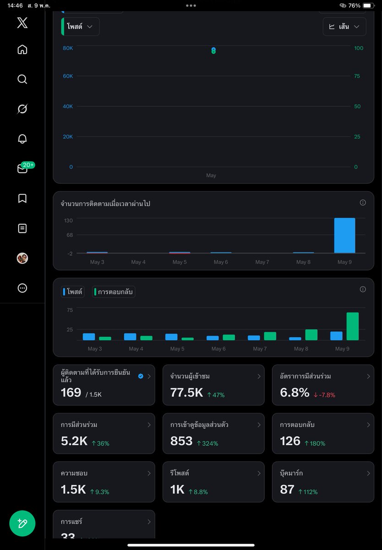382x550 pixels.
Task: Go to Home feed icon
Action: click(x=22, y=49)
